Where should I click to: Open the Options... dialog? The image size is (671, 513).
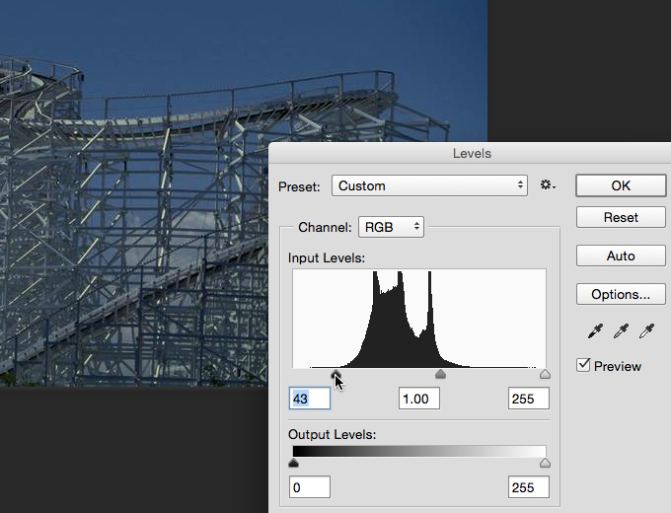pyautogui.click(x=620, y=294)
